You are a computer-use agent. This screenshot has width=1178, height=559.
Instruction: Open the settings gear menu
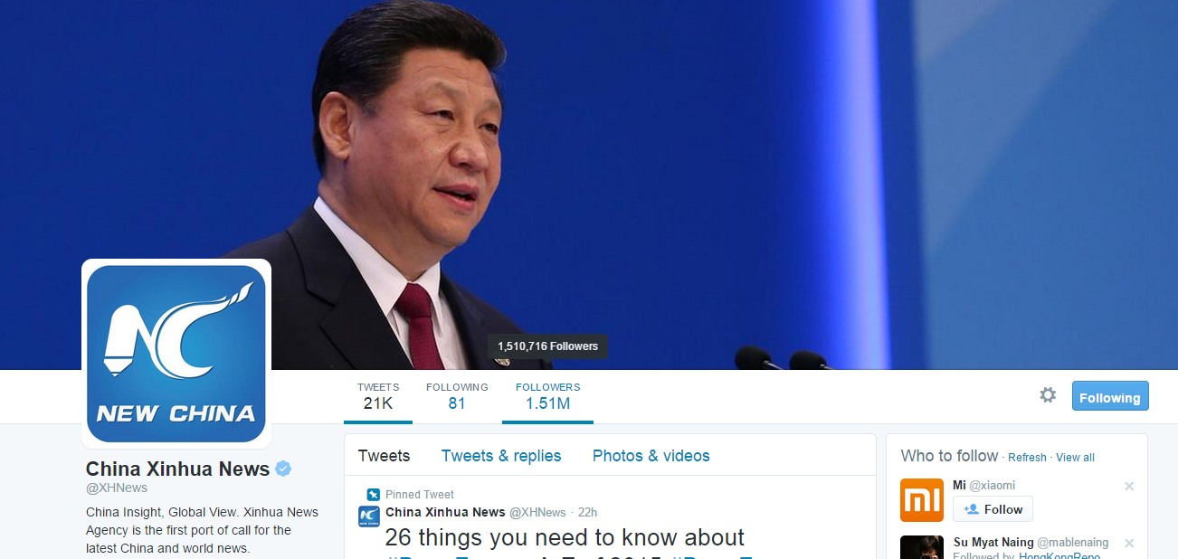(1048, 395)
